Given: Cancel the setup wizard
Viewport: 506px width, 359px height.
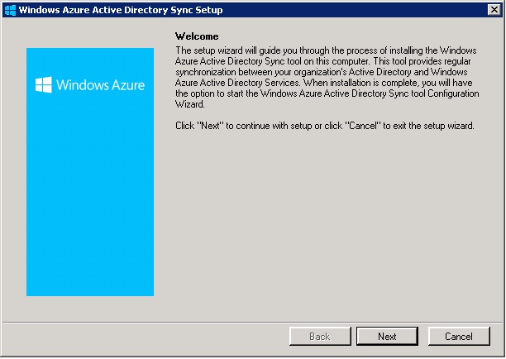Looking at the screenshot, I should 459,337.
